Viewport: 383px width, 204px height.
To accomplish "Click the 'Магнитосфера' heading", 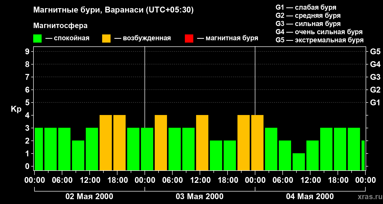I will point(61,26).
